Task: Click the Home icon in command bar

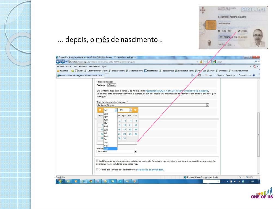Action: [192, 75]
